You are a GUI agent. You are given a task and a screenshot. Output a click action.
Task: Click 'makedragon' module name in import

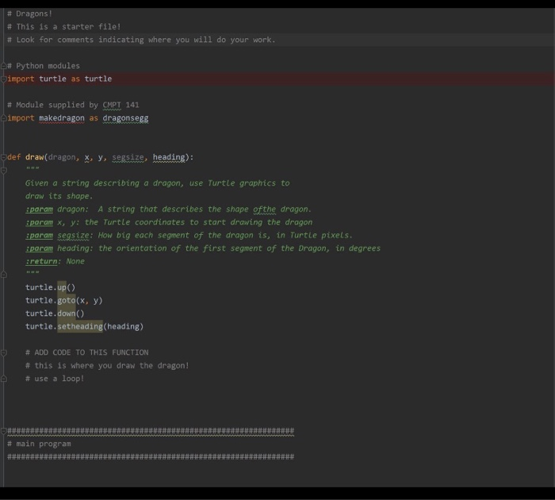click(62, 118)
